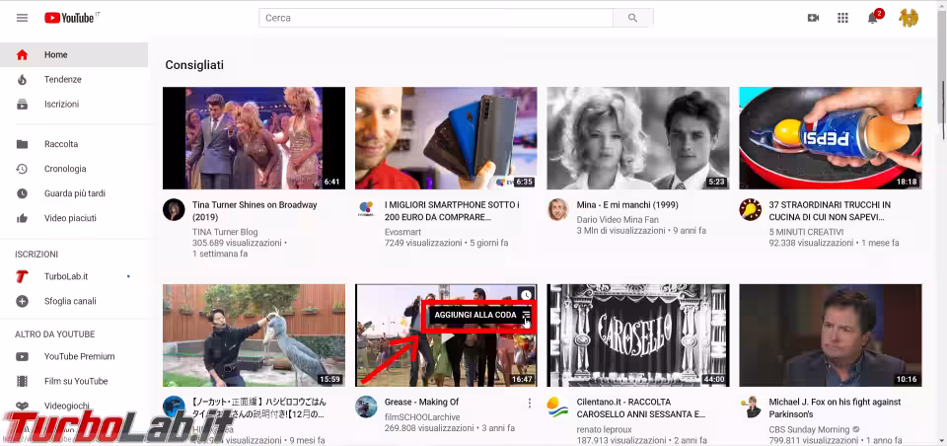Click the YouTube Premium icon

[23, 356]
